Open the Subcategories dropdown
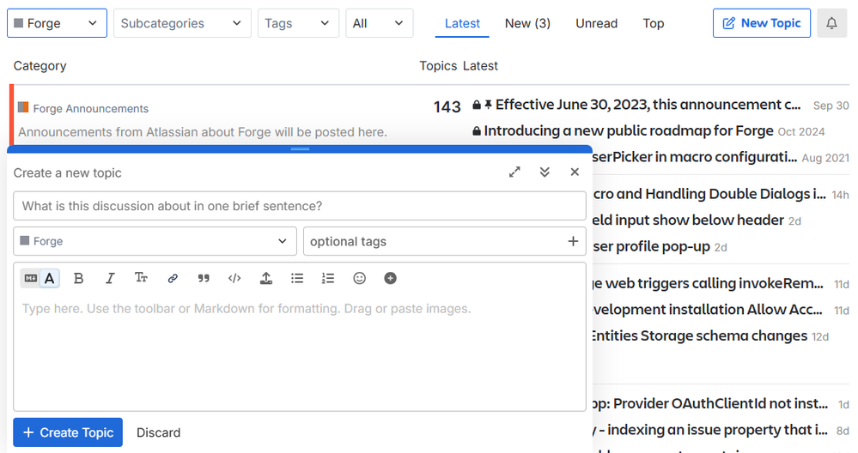 coord(182,23)
